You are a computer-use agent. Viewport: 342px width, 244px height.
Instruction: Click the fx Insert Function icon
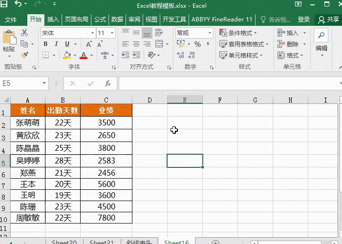(108, 83)
